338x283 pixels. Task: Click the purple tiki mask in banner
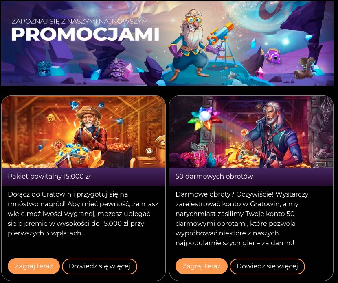tap(117, 69)
